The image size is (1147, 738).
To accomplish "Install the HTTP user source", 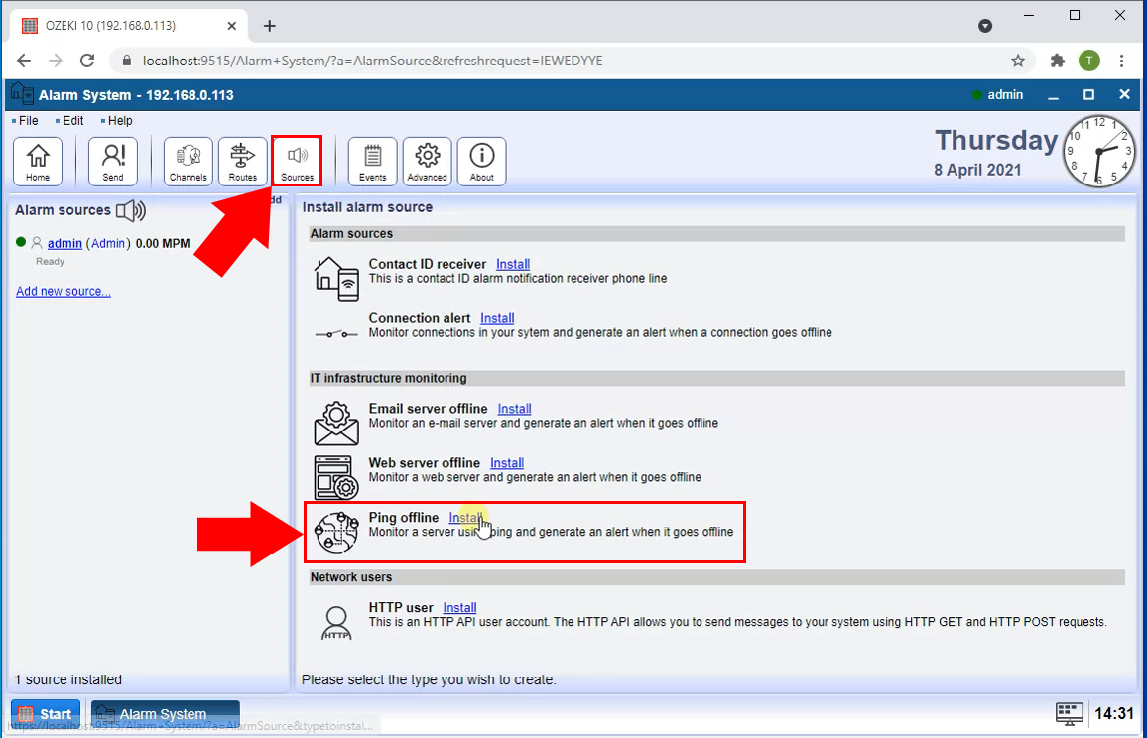I will tap(459, 608).
